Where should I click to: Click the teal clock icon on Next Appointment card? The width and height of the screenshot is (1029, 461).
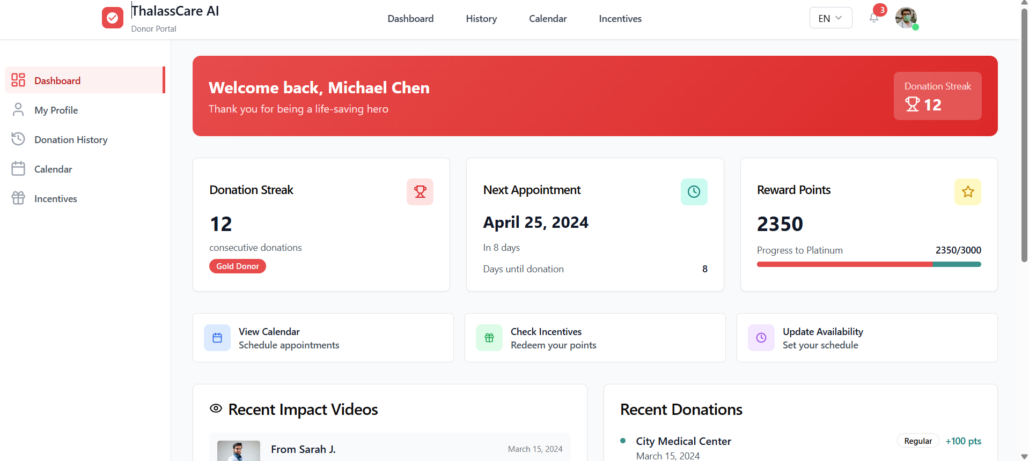point(694,192)
